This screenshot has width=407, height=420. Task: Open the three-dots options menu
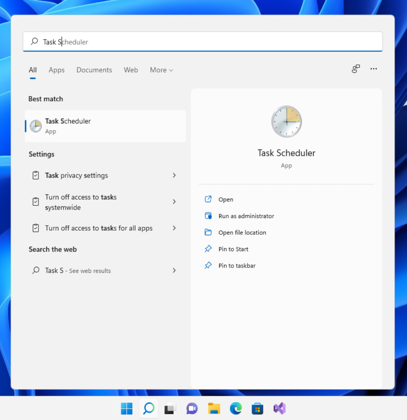[x=373, y=69]
